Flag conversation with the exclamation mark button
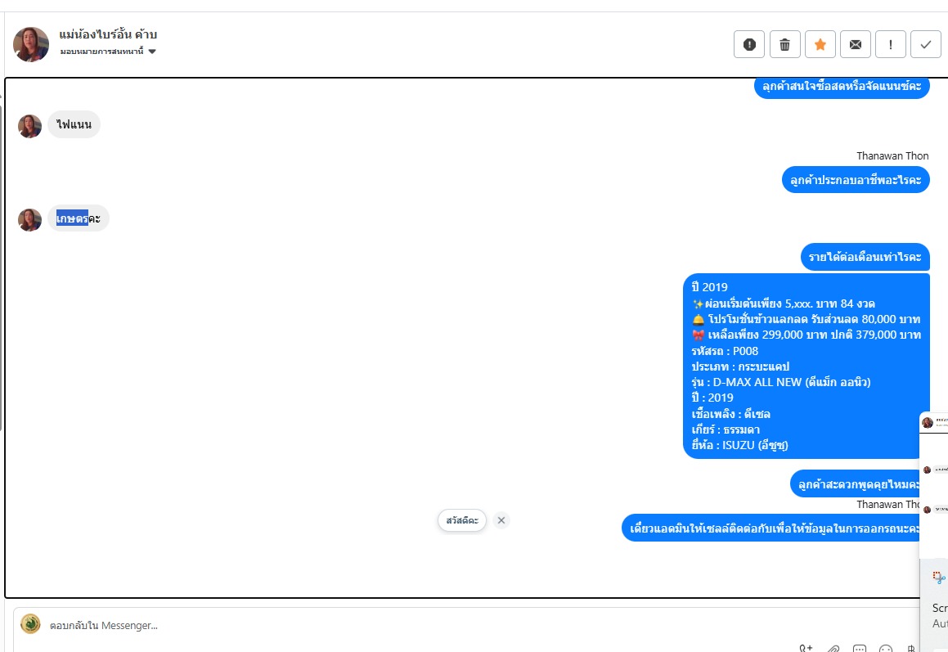The height and width of the screenshot is (652, 948). tap(891, 44)
